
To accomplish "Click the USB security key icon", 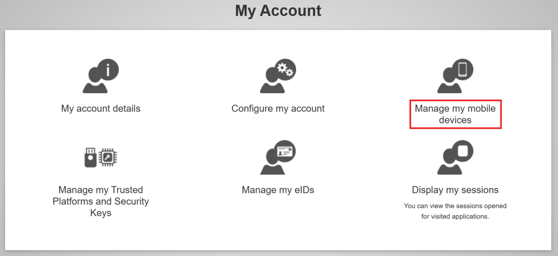I will (x=90, y=158).
